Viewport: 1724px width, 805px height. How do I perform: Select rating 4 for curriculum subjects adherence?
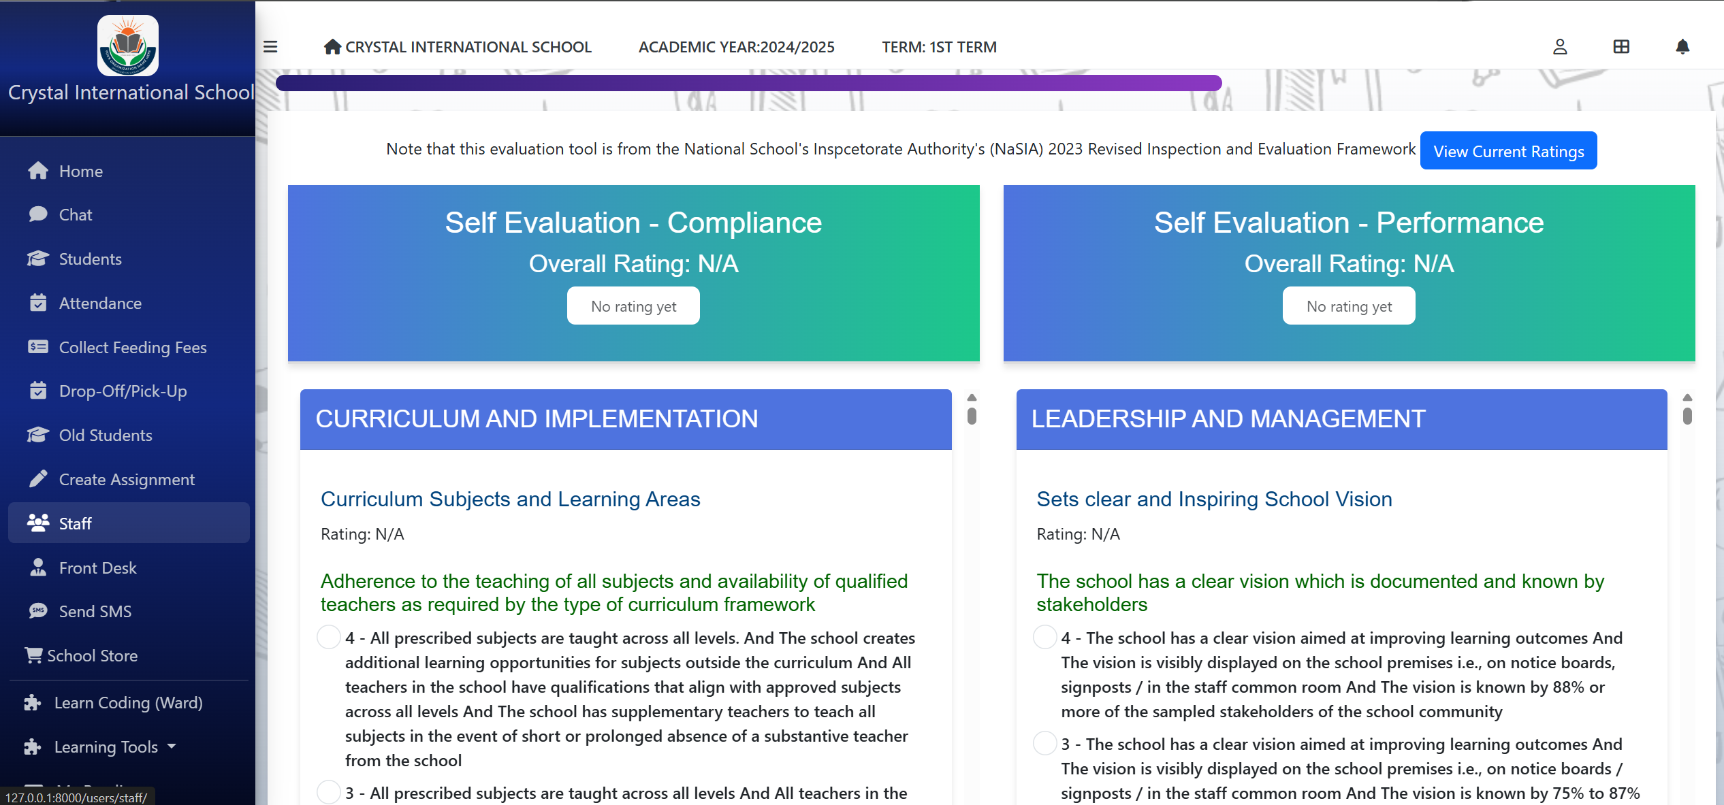[x=329, y=638]
